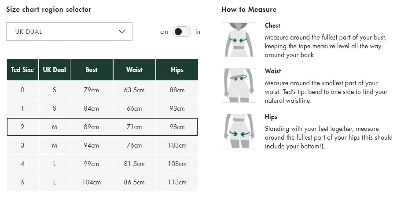The image size is (408, 202).
Task: Toggle the cm/in unit switch
Action: coord(181,32)
